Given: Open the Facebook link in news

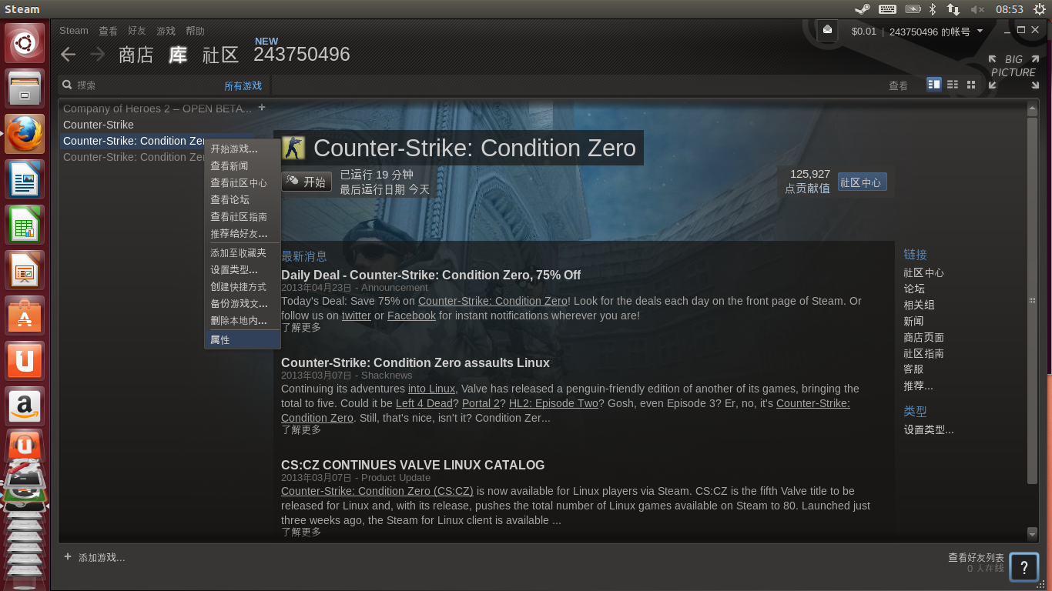Looking at the screenshot, I should tap(411, 316).
